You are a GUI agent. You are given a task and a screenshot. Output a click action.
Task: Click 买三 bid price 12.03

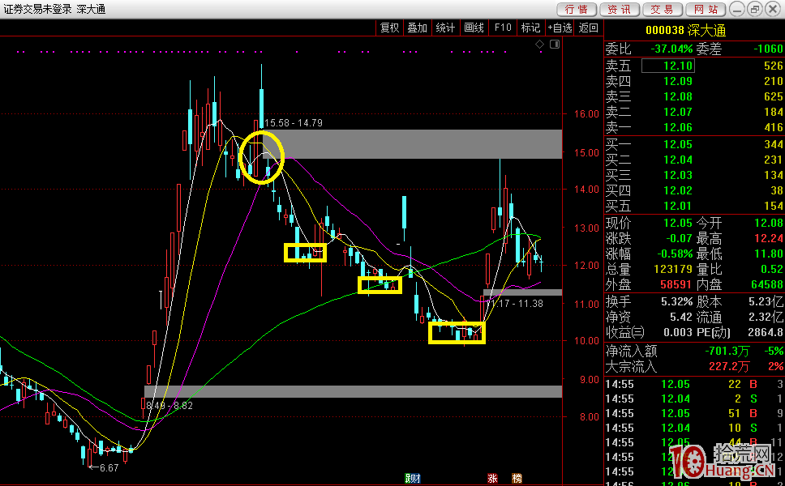tap(678, 176)
